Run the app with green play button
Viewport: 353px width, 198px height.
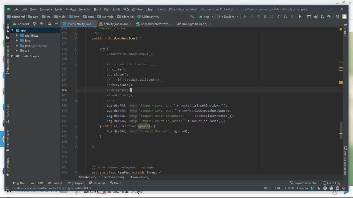[245, 17]
